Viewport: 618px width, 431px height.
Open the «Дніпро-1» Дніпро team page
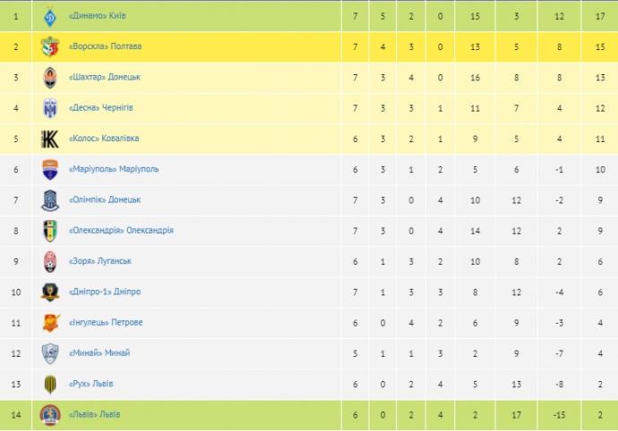point(105,292)
